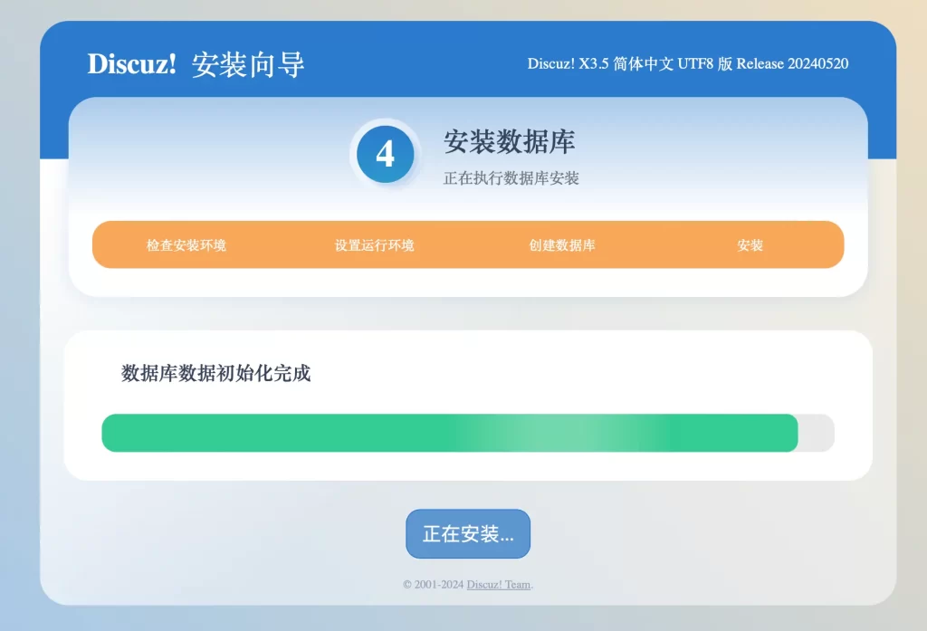Click the 简体中文 UTF8 版 edition label
The image size is (927, 631).
[x=673, y=63]
